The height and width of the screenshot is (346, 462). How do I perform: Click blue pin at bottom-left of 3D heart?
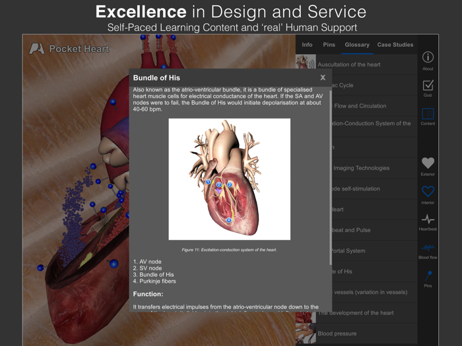click(x=40, y=268)
